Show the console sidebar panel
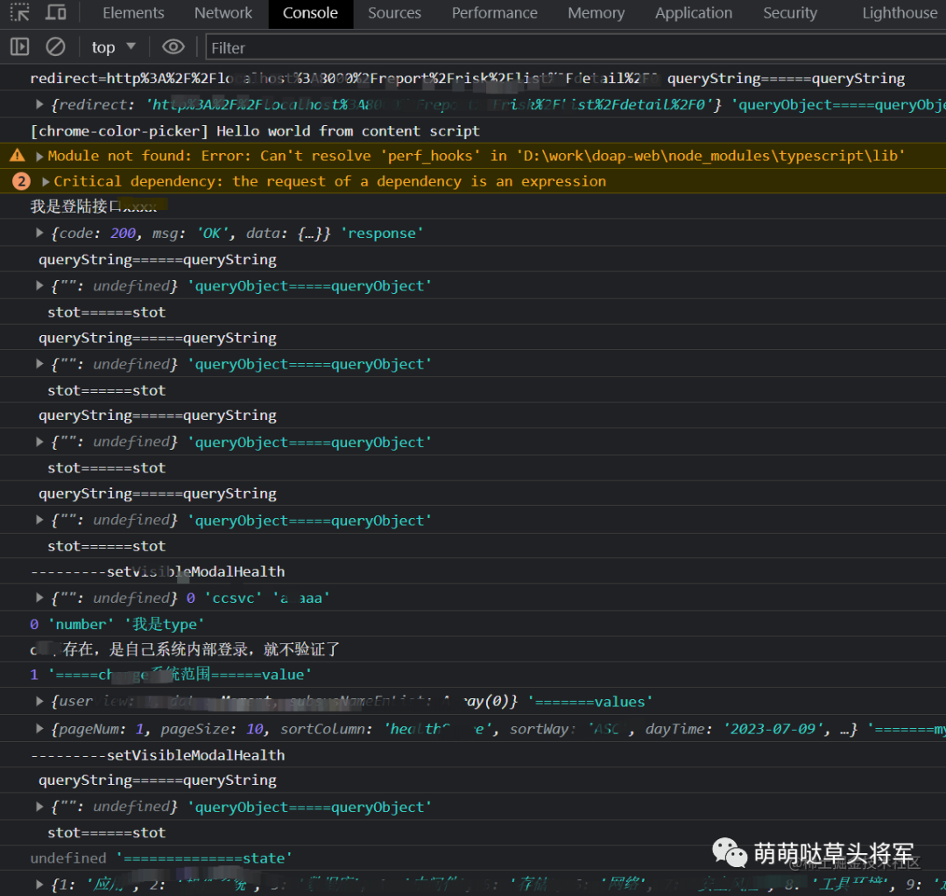This screenshot has height=896, width=946. click(x=19, y=46)
